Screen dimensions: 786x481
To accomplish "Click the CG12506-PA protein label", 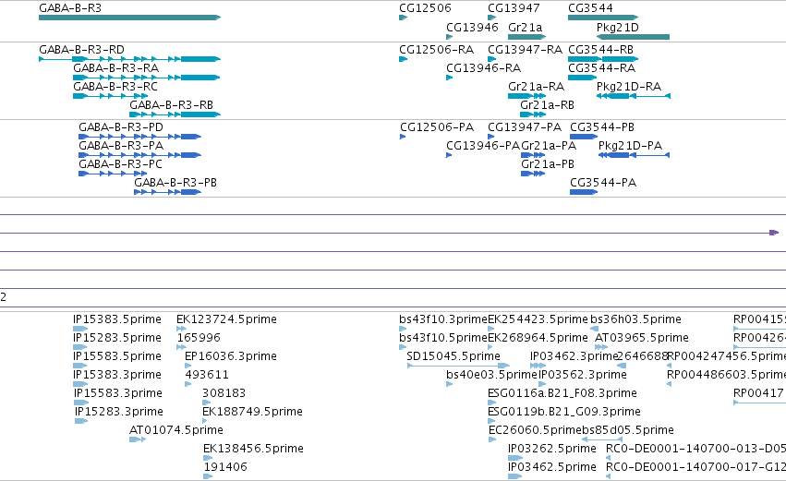I will (x=437, y=127).
